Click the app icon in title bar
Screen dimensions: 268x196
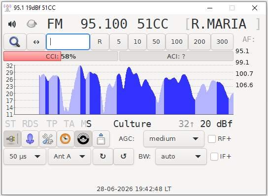tap(7, 8)
